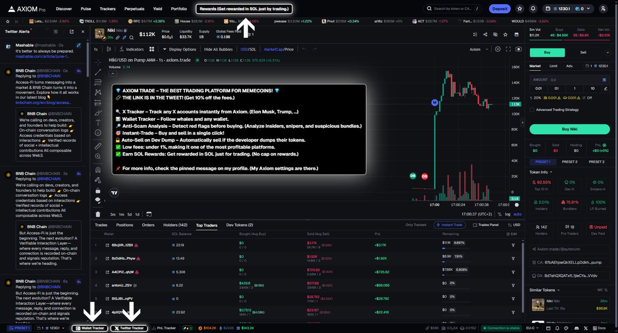Toggle auto scale on chart
This screenshot has height=333, width=618.
518,214
